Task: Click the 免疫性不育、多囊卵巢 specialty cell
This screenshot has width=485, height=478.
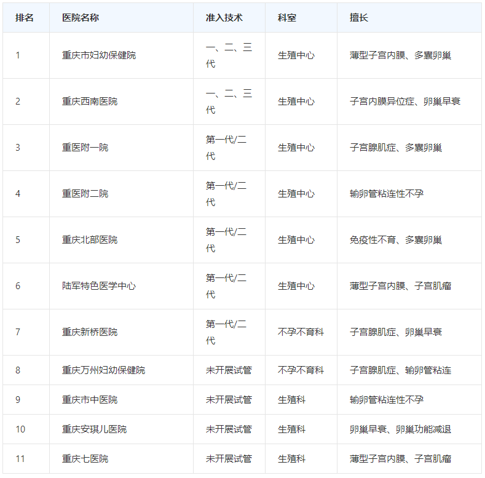Action: (x=395, y=240)
